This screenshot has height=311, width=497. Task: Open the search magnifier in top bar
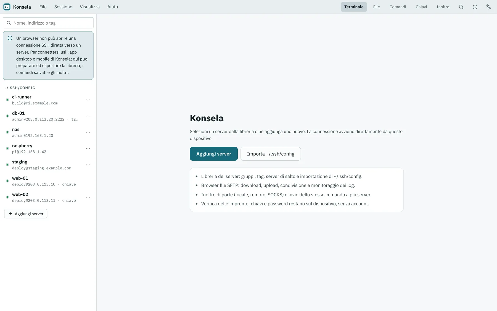click(461, 7)
